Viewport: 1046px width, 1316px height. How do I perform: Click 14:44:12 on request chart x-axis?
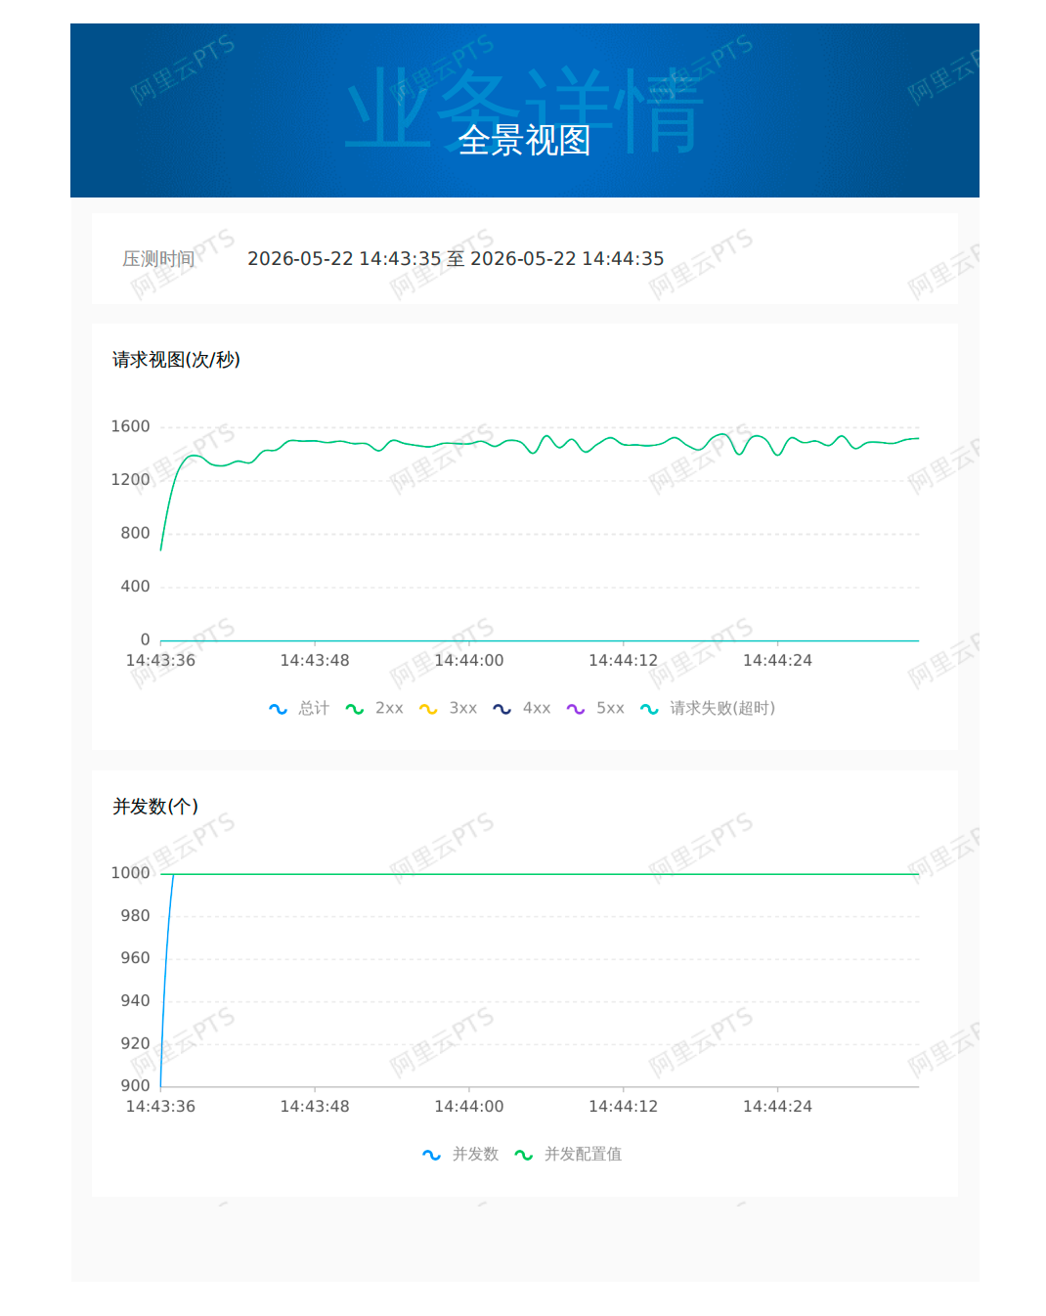pos(624,660)
